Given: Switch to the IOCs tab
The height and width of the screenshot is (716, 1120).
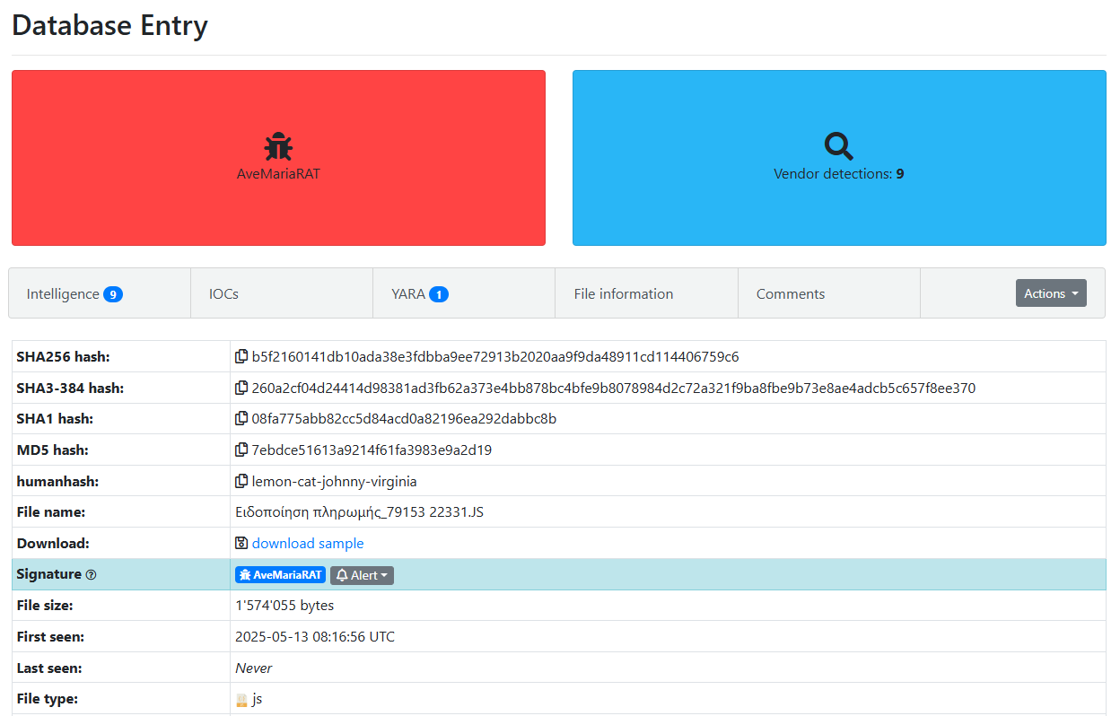Looking at the screenshot, I should [x=282, y=293].
